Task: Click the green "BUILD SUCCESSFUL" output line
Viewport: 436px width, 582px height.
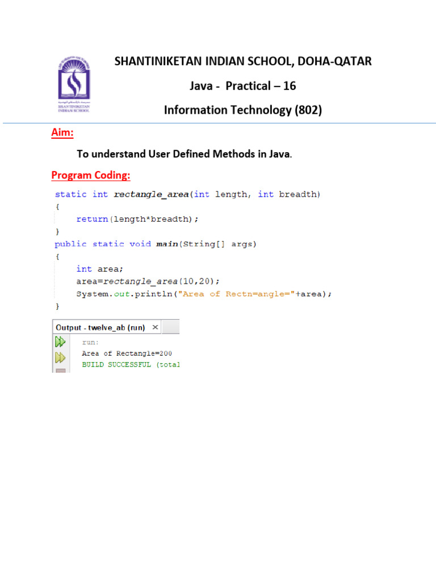Action: (131, 364)
